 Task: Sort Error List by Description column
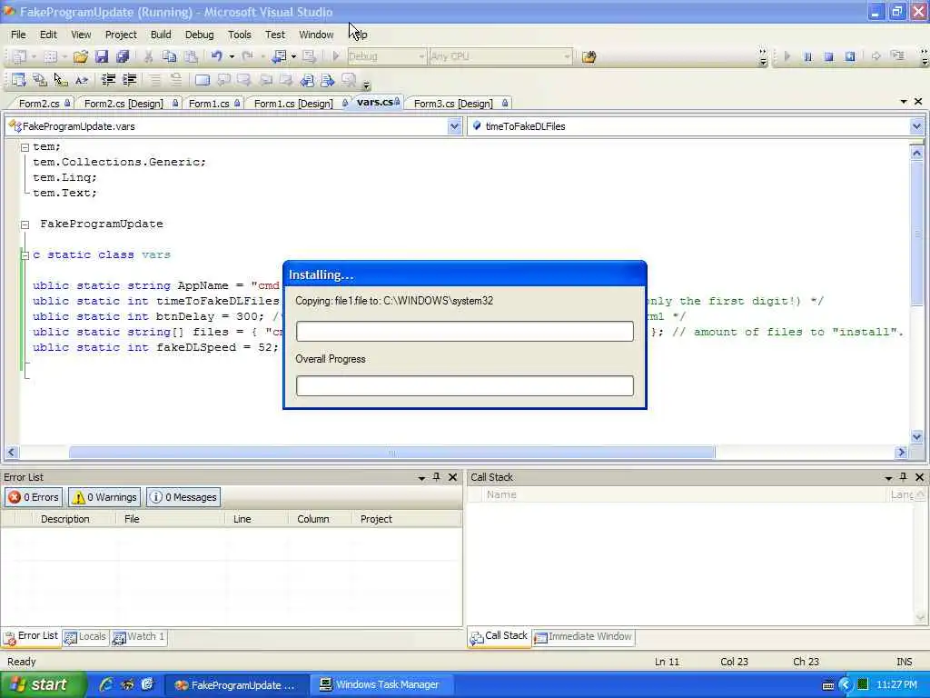(65, 519)
